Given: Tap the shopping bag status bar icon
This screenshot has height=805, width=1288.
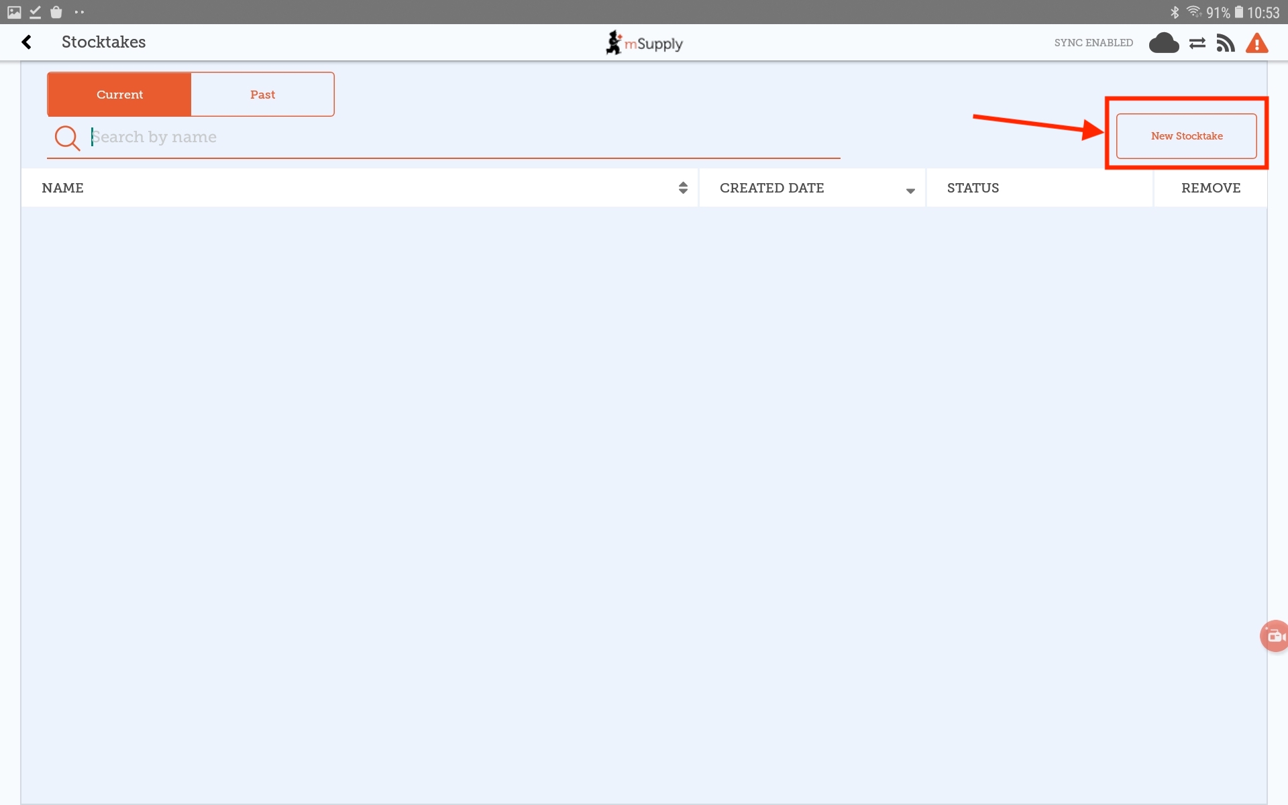Looking at the screenshot, I should (56, 12).
